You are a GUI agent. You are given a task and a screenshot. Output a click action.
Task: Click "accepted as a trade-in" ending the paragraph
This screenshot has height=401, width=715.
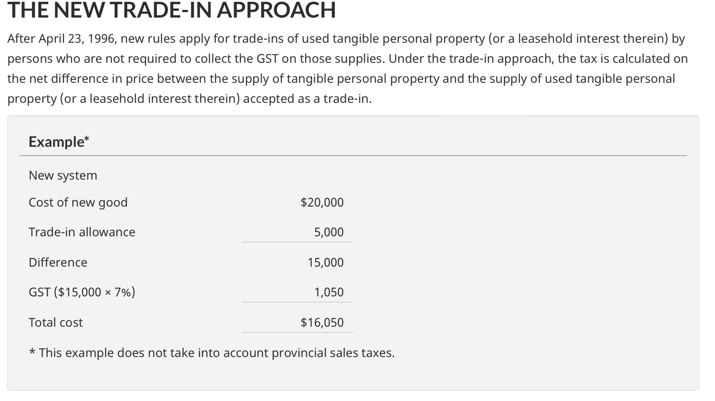307,99
